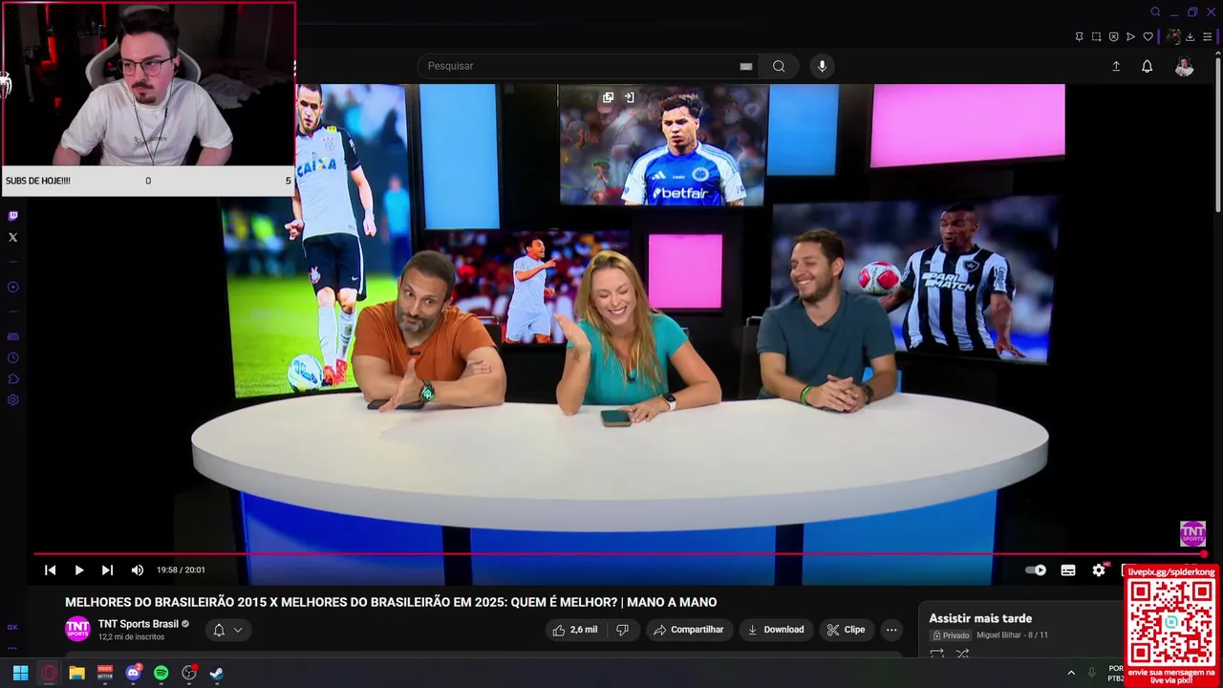
Task: Skip to previous video in playlist
Action: click(50, 570)
